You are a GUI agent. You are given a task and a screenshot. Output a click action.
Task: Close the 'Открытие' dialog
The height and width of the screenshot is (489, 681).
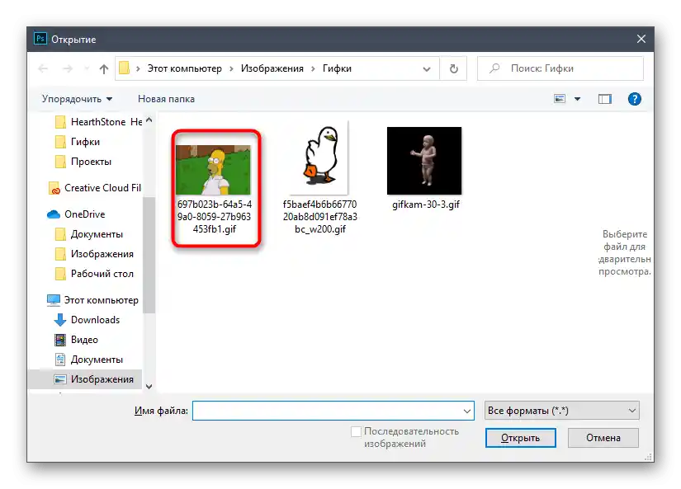click(641, 39)
